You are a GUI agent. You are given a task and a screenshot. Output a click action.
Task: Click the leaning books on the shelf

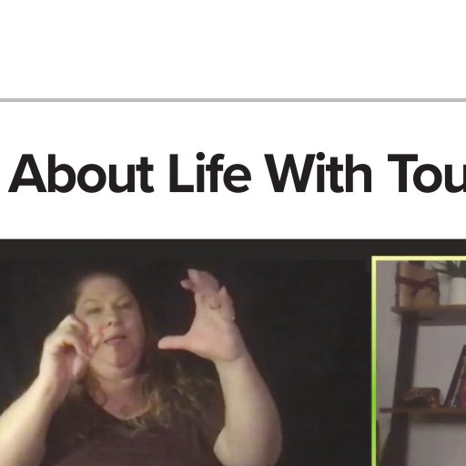[457, 378]
